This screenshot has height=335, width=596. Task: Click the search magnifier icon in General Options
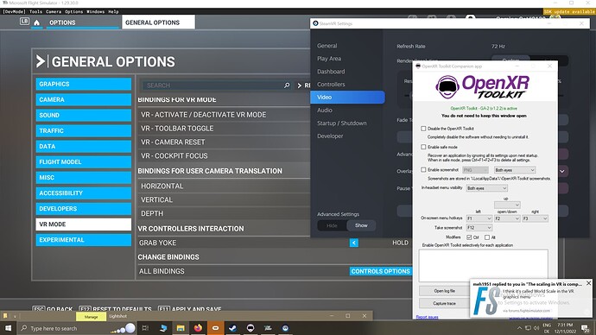pos(287,85)
